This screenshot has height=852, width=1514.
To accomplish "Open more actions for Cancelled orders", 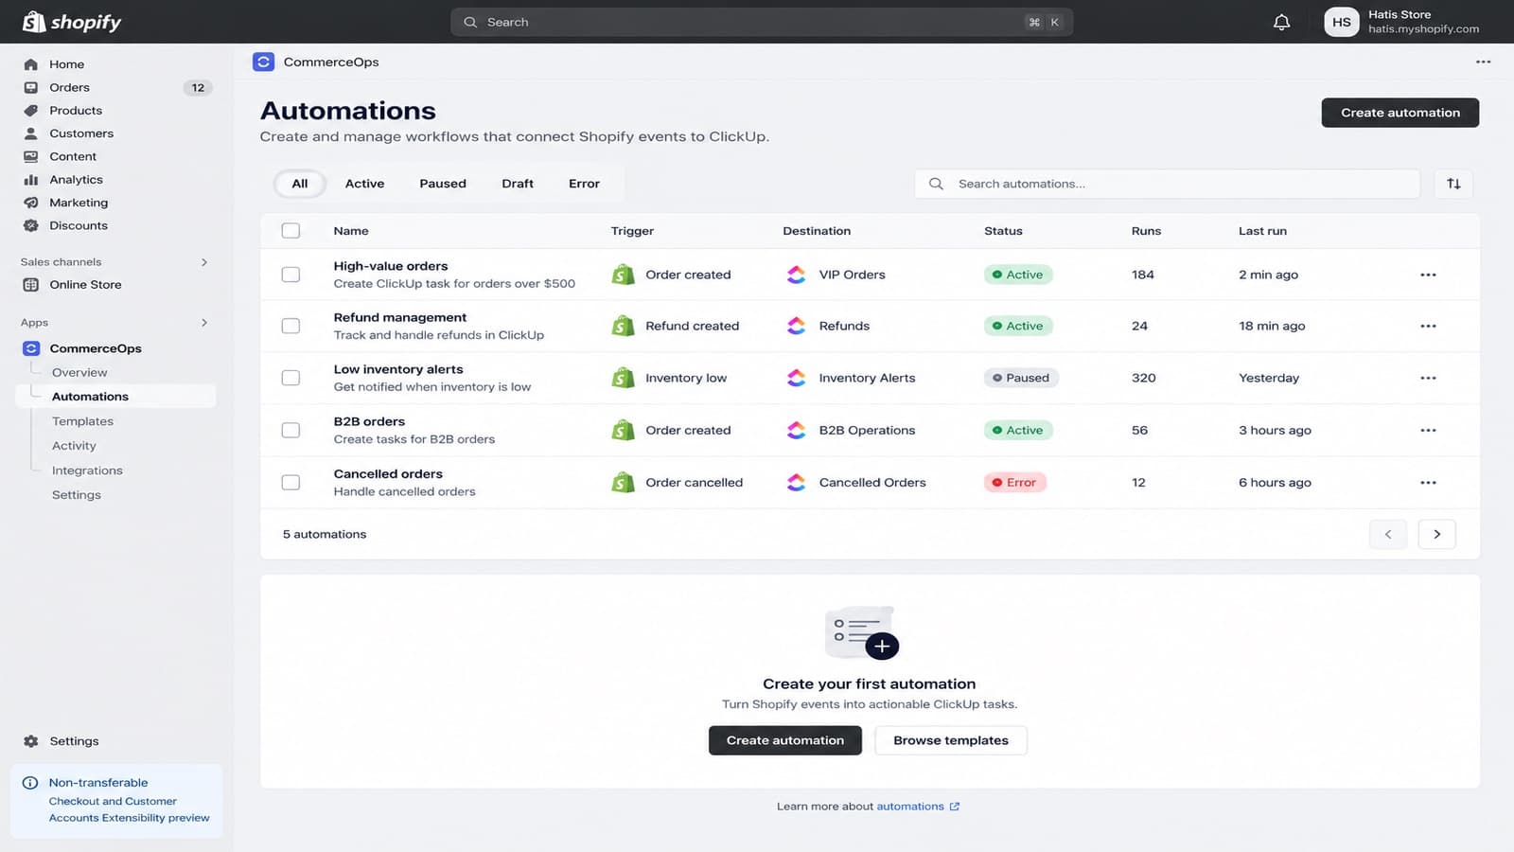I will [1428, 482].
